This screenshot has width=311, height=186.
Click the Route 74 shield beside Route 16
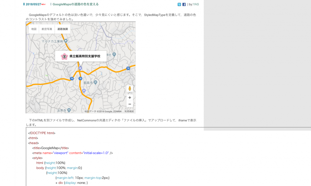72,79
